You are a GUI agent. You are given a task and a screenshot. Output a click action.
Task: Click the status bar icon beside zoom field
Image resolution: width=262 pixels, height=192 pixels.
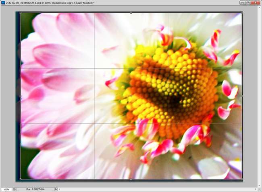click(15, 189)
